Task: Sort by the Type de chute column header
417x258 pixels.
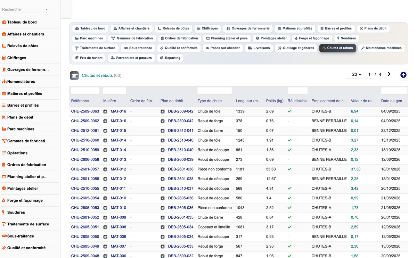Action: [210, 101]
